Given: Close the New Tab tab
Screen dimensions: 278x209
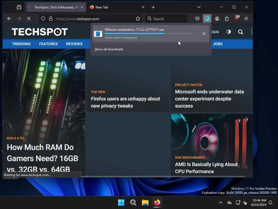Looking at the screenshot, I should click(143, 7).
